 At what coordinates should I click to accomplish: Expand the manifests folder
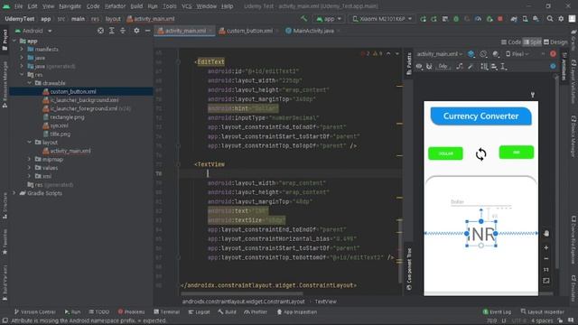pyautogui.click(x=22, y=49)
